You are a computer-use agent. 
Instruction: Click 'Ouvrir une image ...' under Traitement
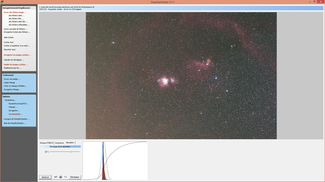[12, 79]
